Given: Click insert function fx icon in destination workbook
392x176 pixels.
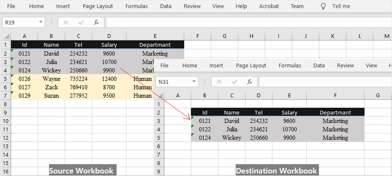Looking at the screenshot, I should [249, 82].
